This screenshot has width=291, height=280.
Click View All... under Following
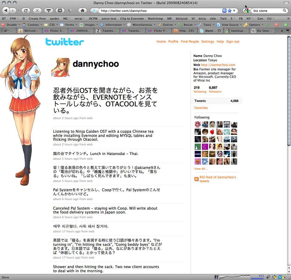(x=201, y=169)
